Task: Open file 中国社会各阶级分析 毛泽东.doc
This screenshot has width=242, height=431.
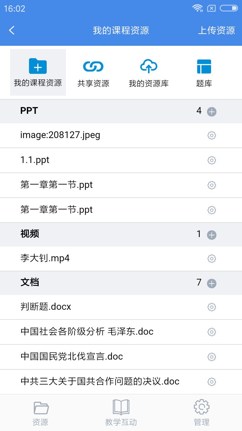Action: [87, 332]
